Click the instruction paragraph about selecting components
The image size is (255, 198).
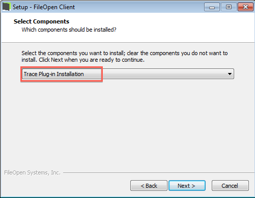coord(125,57)
